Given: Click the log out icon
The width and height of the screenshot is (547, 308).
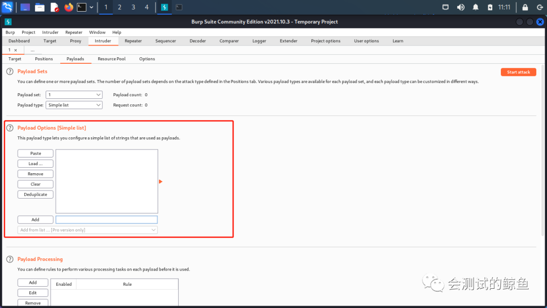Looking at the screenshot, I should point(540,7).
